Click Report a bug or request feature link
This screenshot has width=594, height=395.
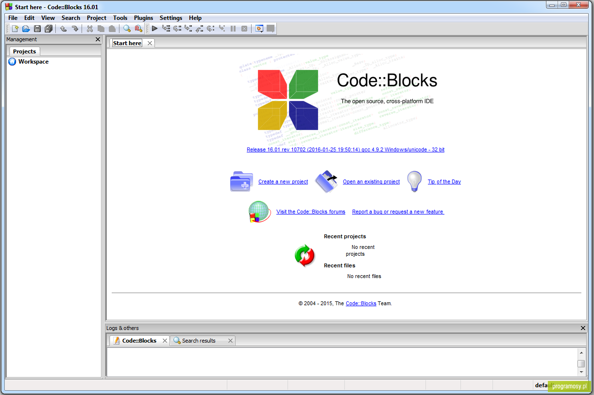[x=398, y=212]
